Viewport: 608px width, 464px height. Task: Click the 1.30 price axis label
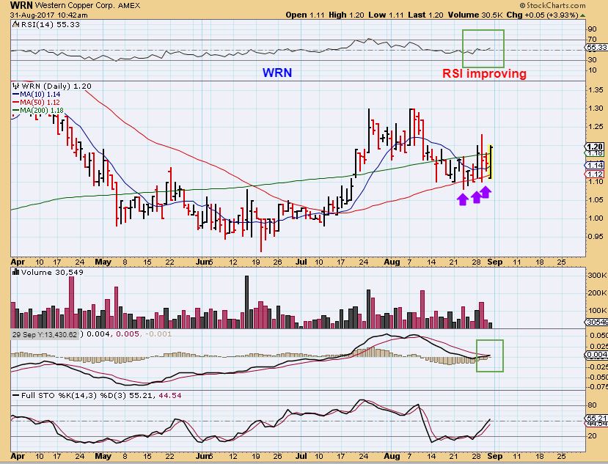click(x=596, y=108)
